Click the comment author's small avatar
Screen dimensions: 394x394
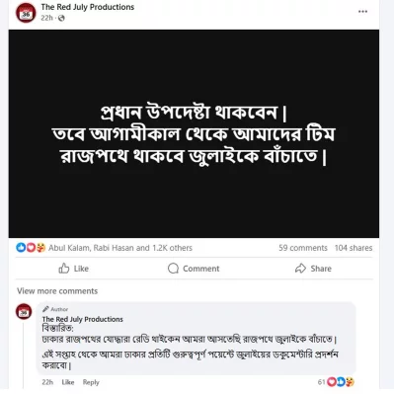pos(24,311)
